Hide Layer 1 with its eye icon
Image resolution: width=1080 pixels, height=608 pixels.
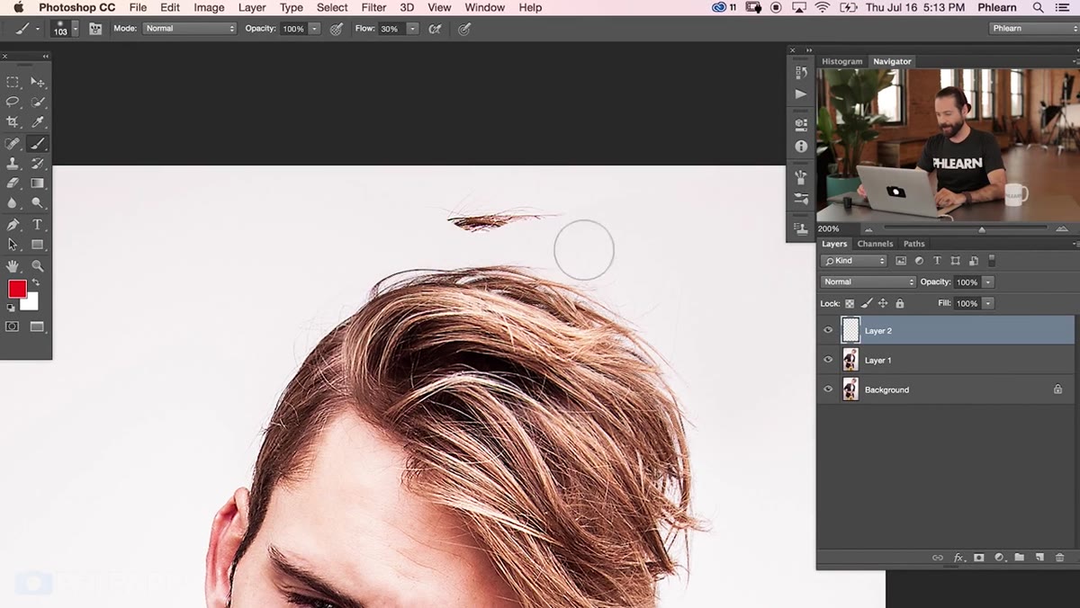(828, 360)
